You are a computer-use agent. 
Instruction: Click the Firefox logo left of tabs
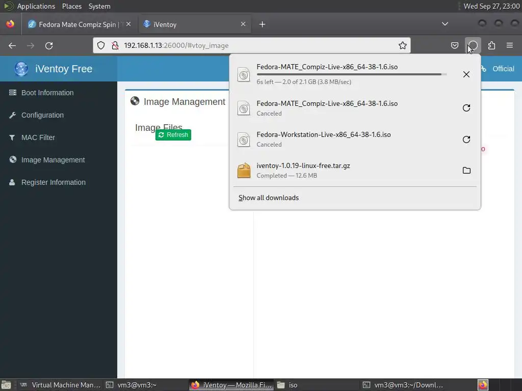[x=10, y=24]
